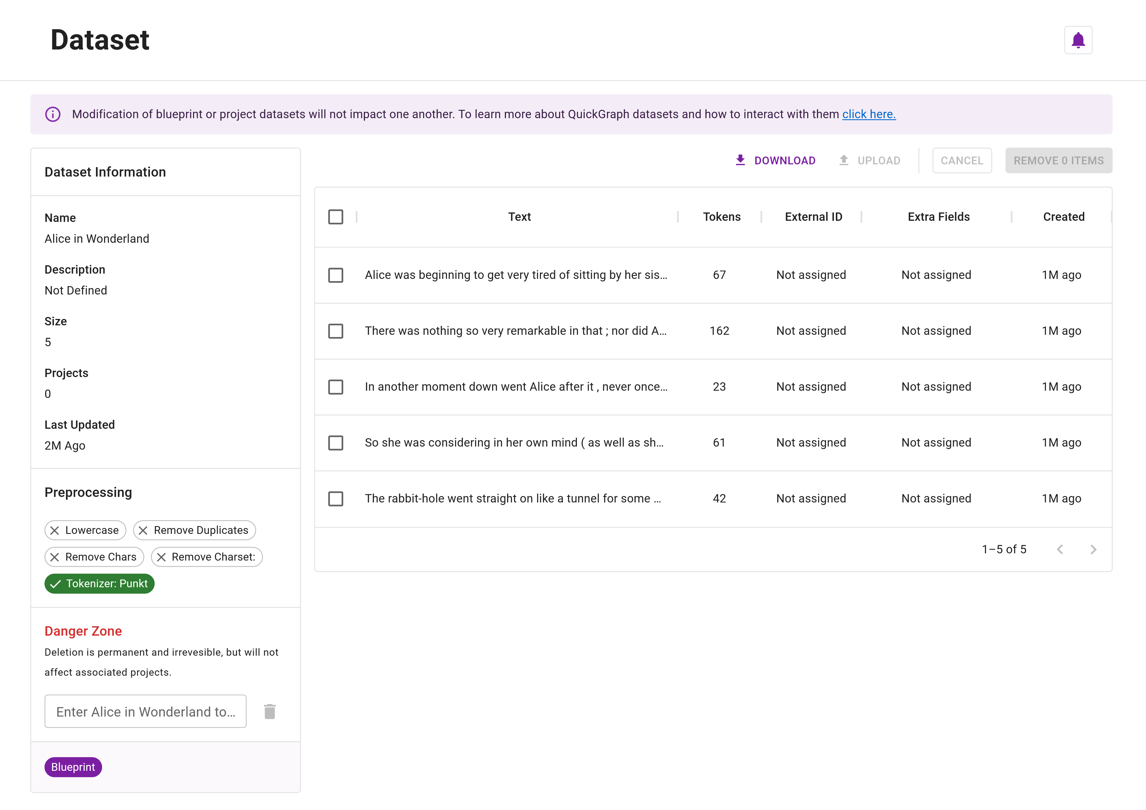Click the info icon in the banner
The image size is (1146, 810).
pyautogui.click(x=53, y=114)
